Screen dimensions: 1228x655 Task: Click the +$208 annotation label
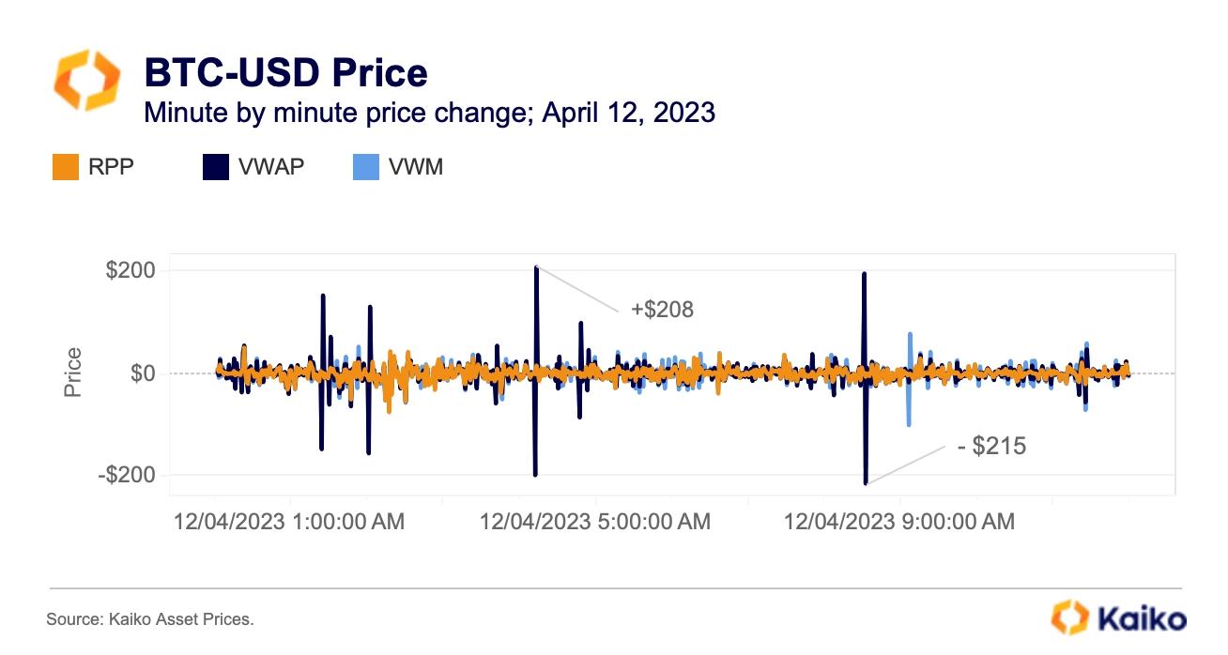[x=661, y=309]
